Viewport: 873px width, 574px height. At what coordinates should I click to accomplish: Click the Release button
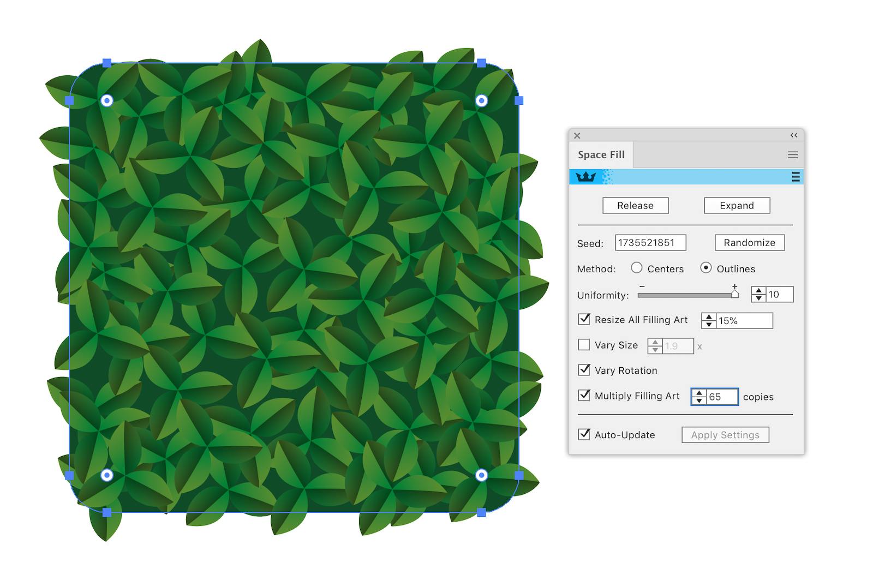pos(635,205)
